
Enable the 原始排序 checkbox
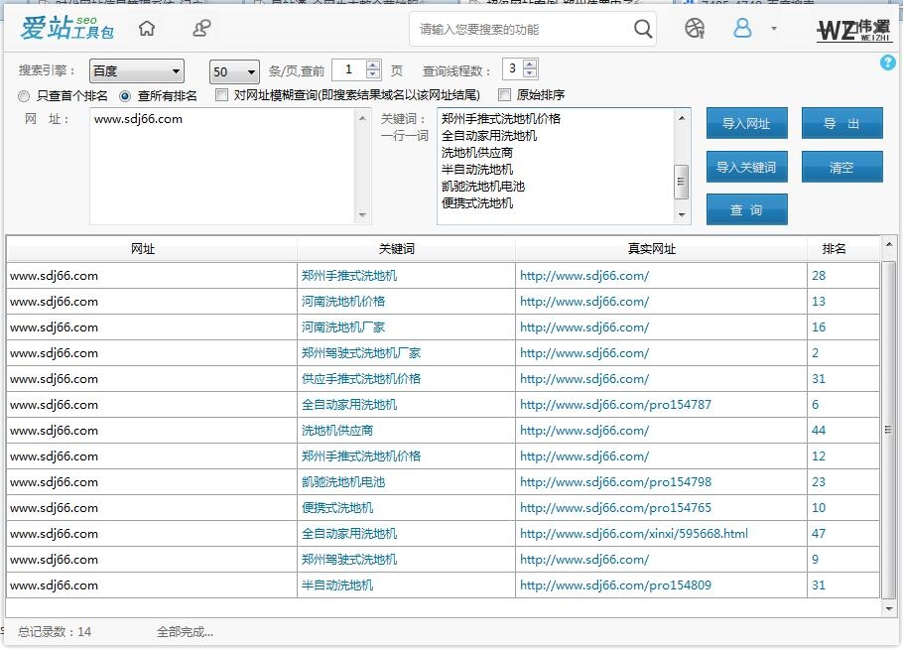point(504,95)
